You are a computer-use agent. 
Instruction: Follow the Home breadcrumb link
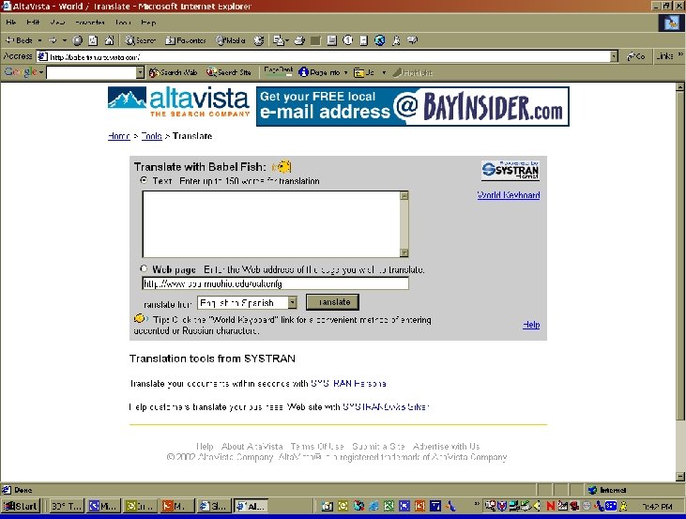[119, 136]
